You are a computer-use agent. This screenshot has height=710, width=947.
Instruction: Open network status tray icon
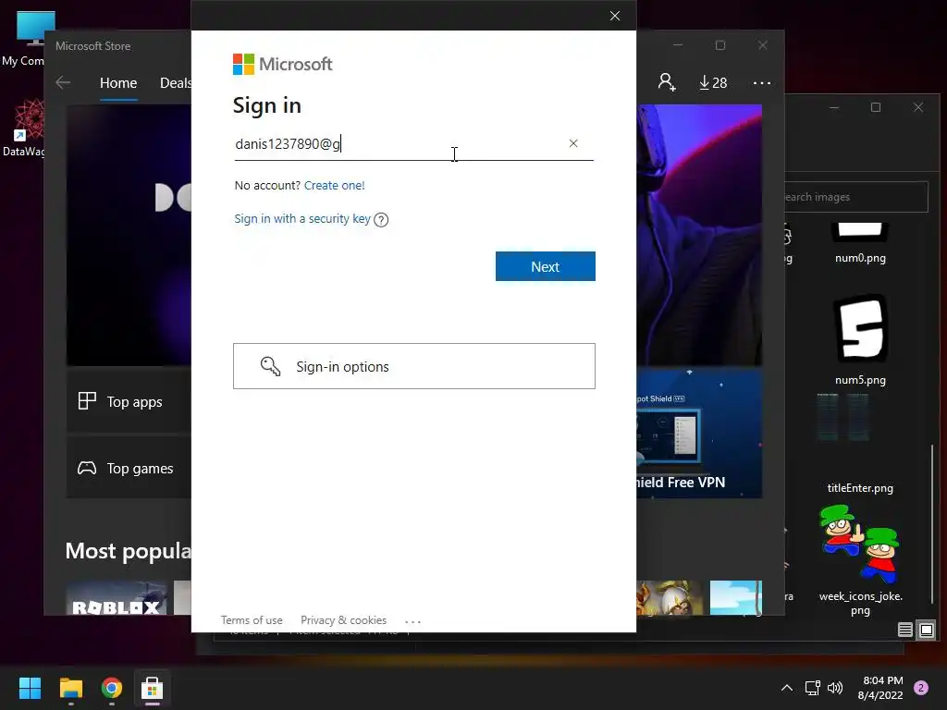pyautogui.click(x=812, y=688)
